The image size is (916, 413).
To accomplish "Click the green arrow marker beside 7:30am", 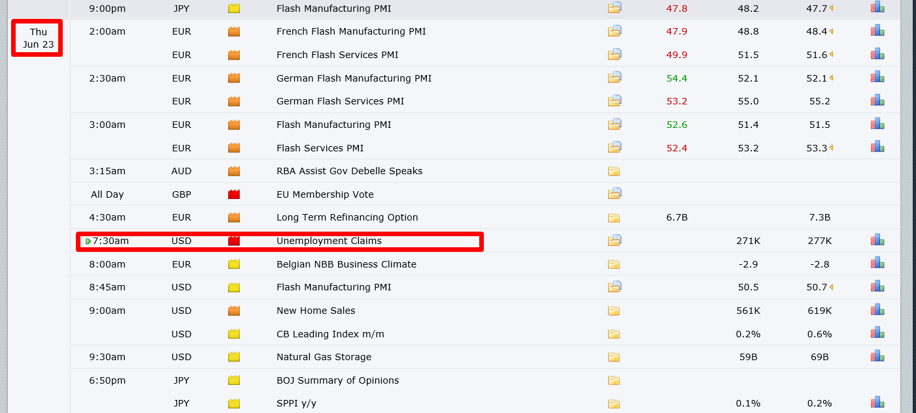I will pyautogui.click(x=88, y=241).
